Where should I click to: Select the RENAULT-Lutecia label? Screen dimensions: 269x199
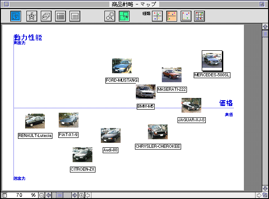(35, 136)
